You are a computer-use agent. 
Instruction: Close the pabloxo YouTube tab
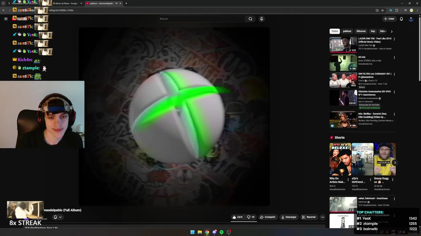[120, 3]
